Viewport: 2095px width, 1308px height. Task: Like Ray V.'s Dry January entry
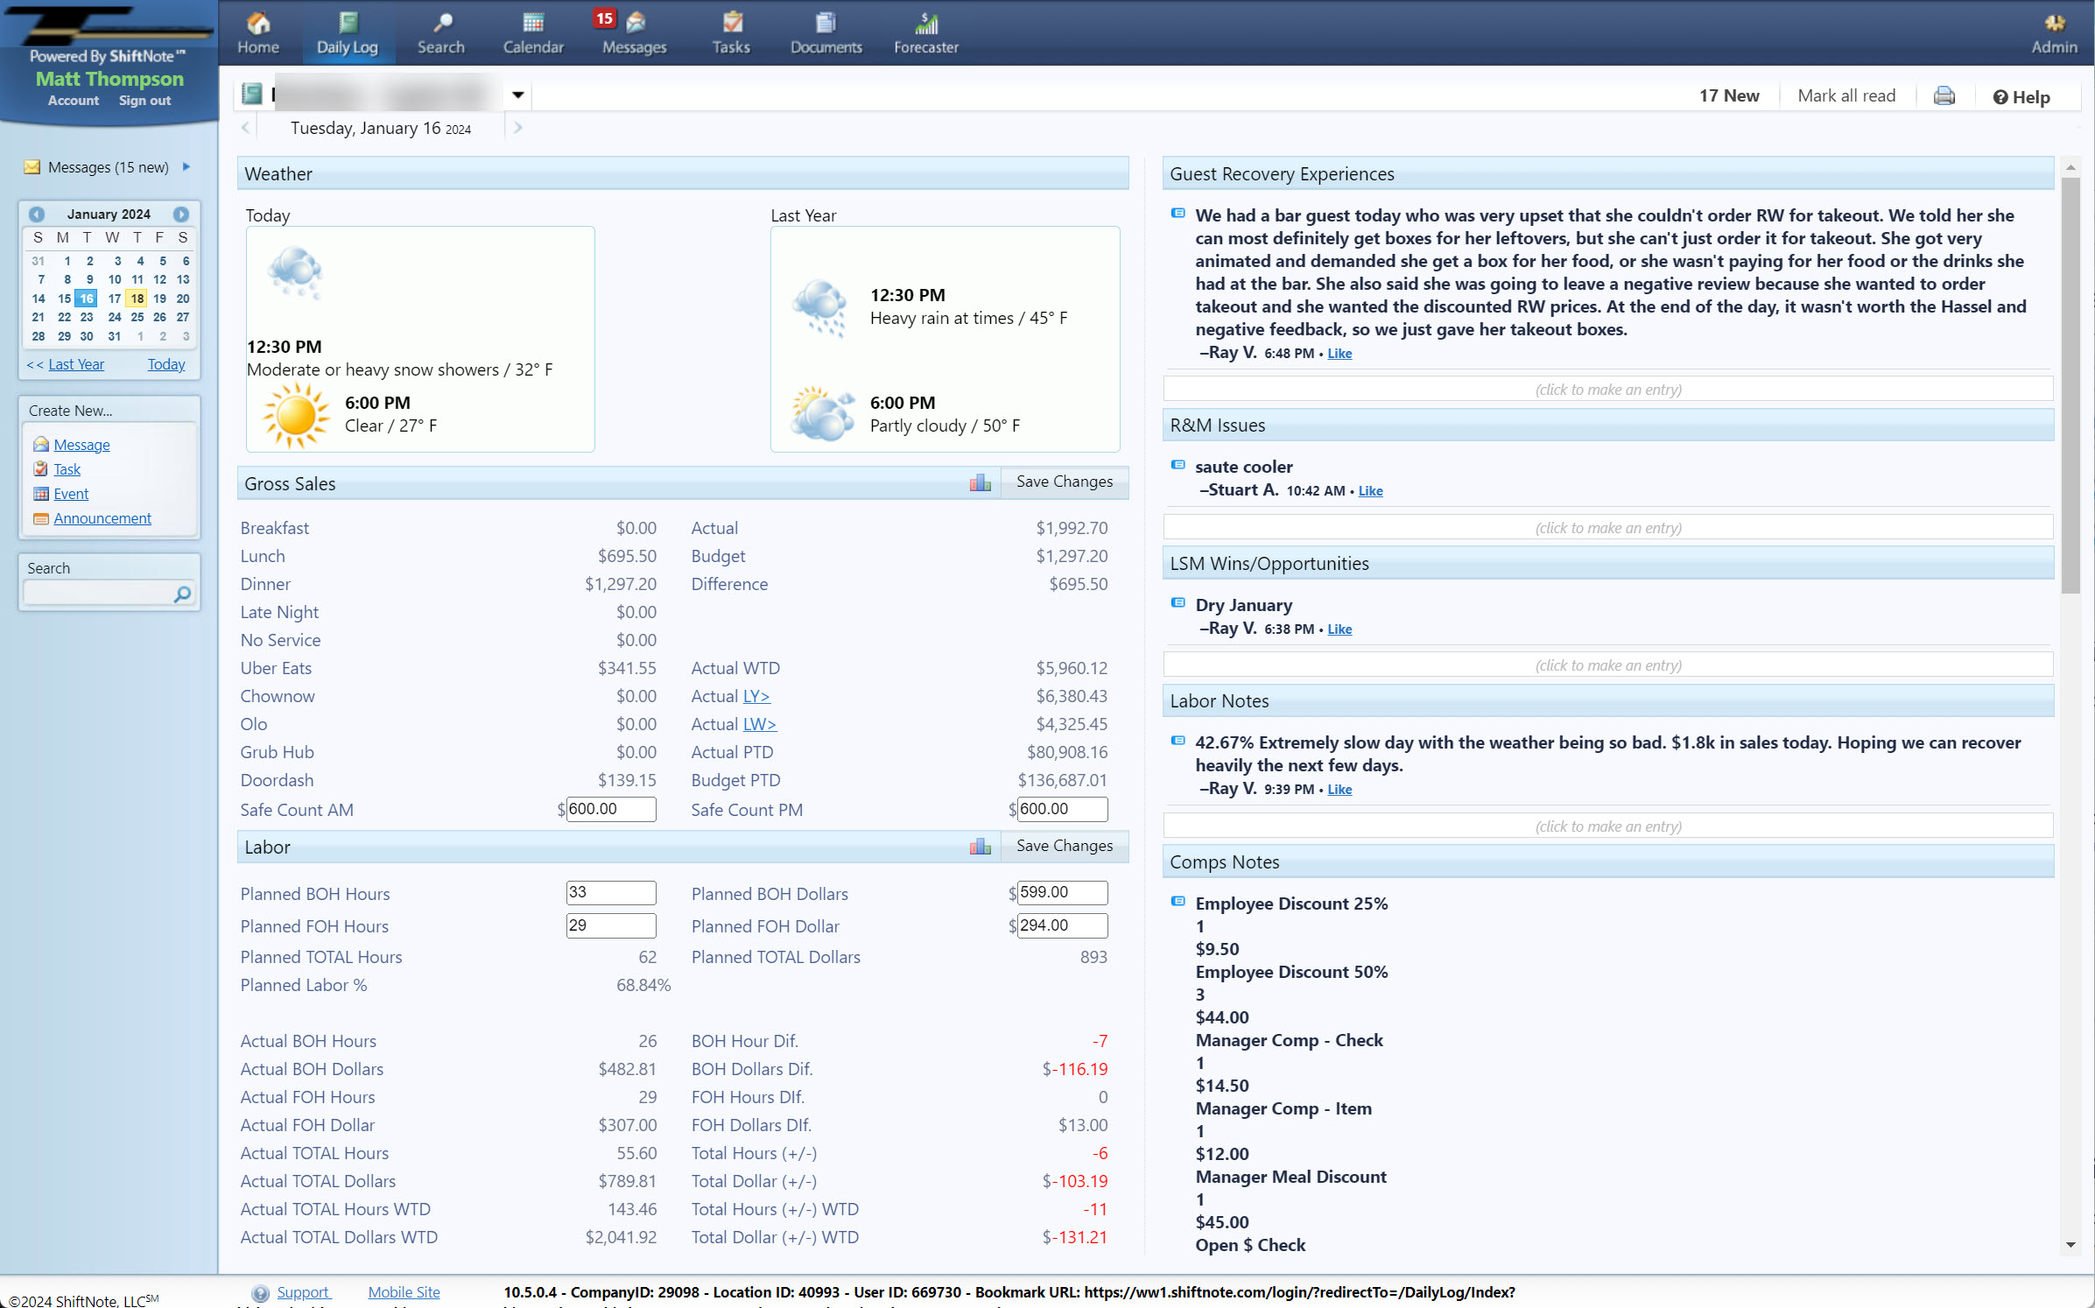pyautogui.click(x=1339, y=629)
